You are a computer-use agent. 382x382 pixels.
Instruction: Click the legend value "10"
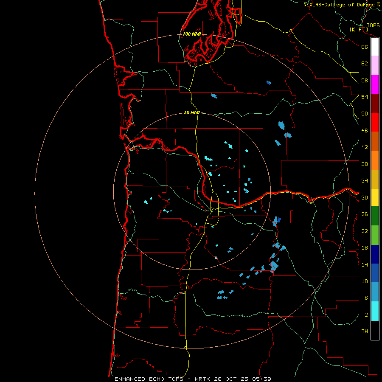pos(365,281)
